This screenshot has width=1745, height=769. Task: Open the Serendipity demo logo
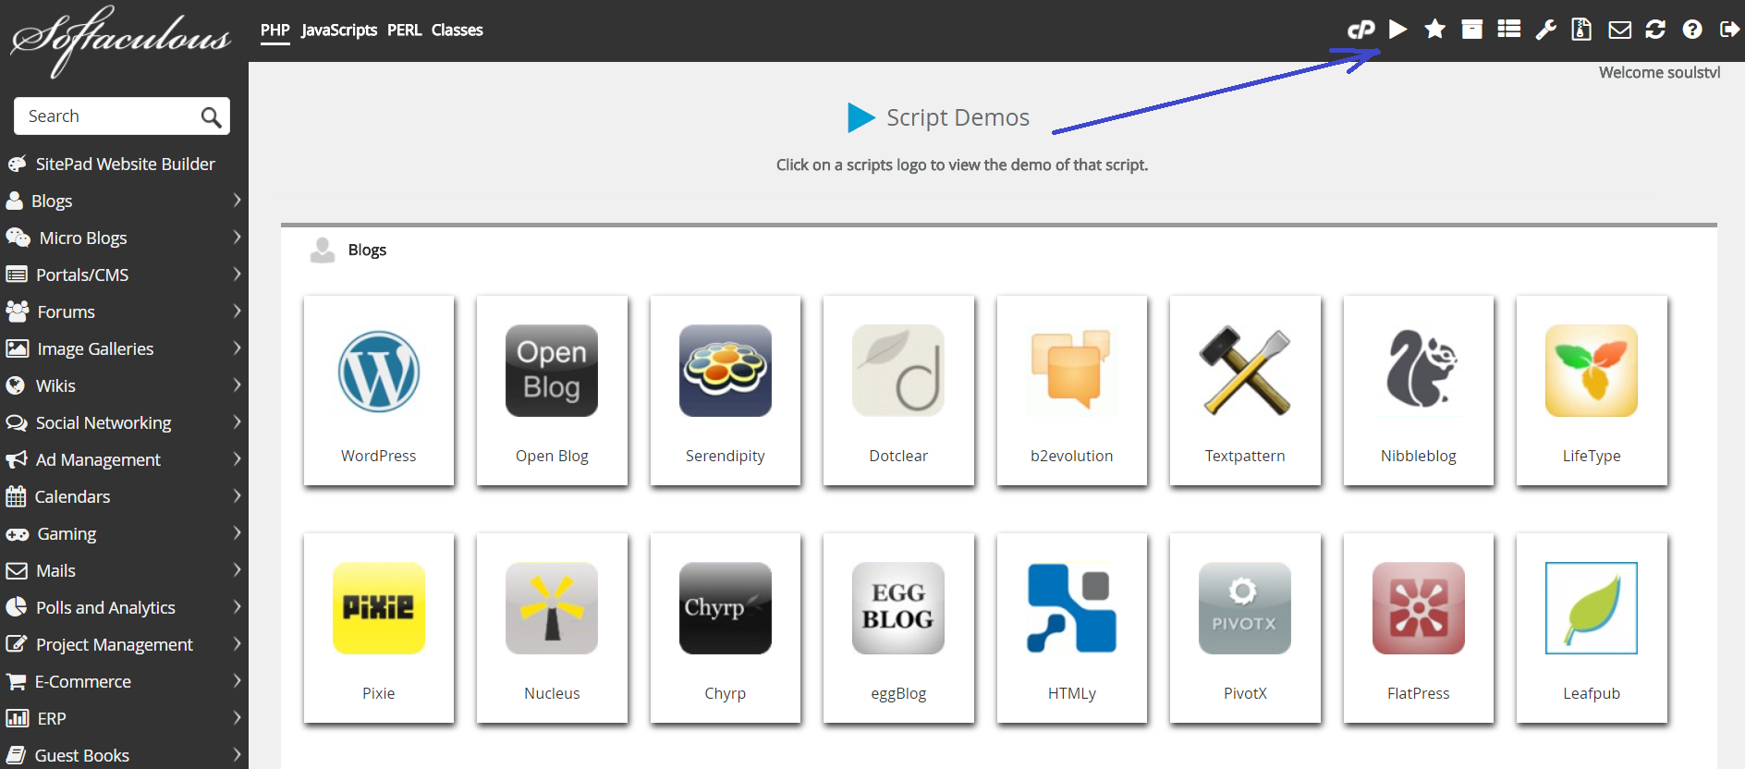tap(726, 371)
